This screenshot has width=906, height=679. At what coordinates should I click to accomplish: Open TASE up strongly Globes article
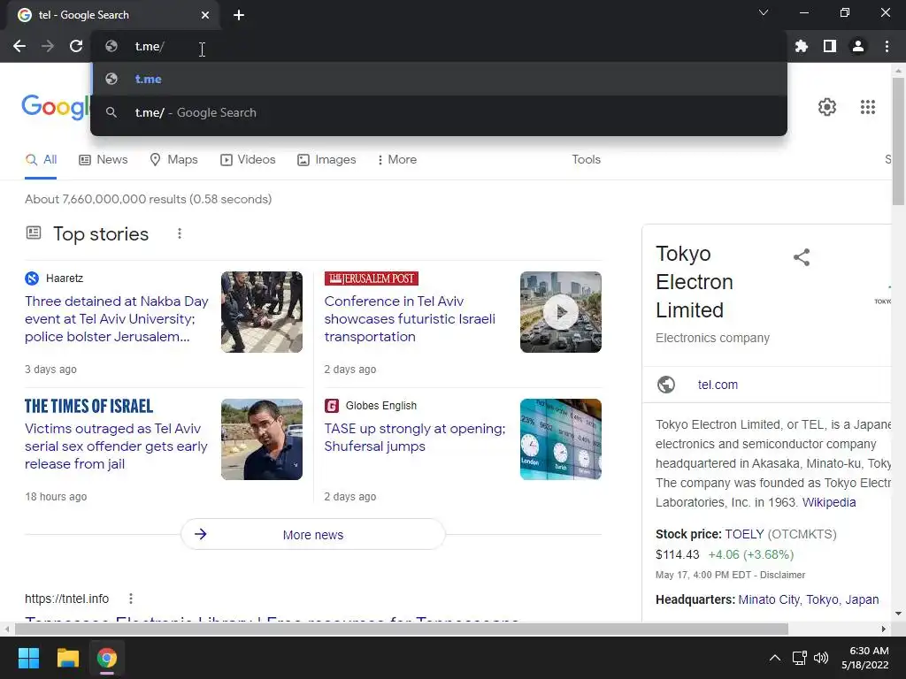click(414, 438)
